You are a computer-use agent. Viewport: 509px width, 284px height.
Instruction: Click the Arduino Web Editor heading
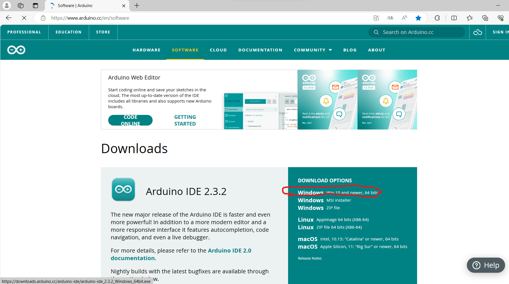pyautogui.click(x=134, y=78)
